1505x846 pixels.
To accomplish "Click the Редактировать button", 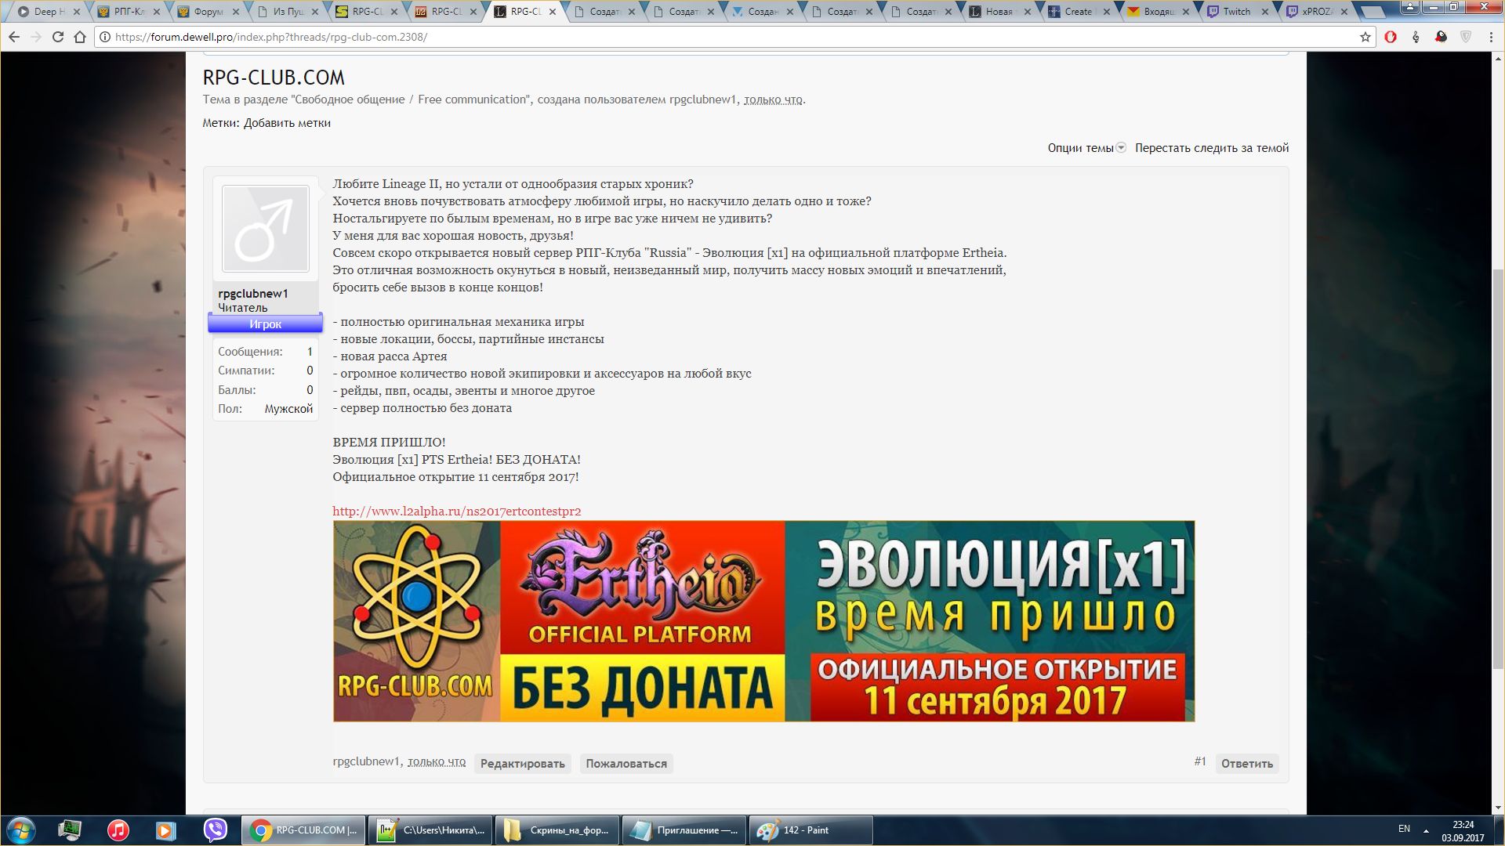I will (522, 764).
